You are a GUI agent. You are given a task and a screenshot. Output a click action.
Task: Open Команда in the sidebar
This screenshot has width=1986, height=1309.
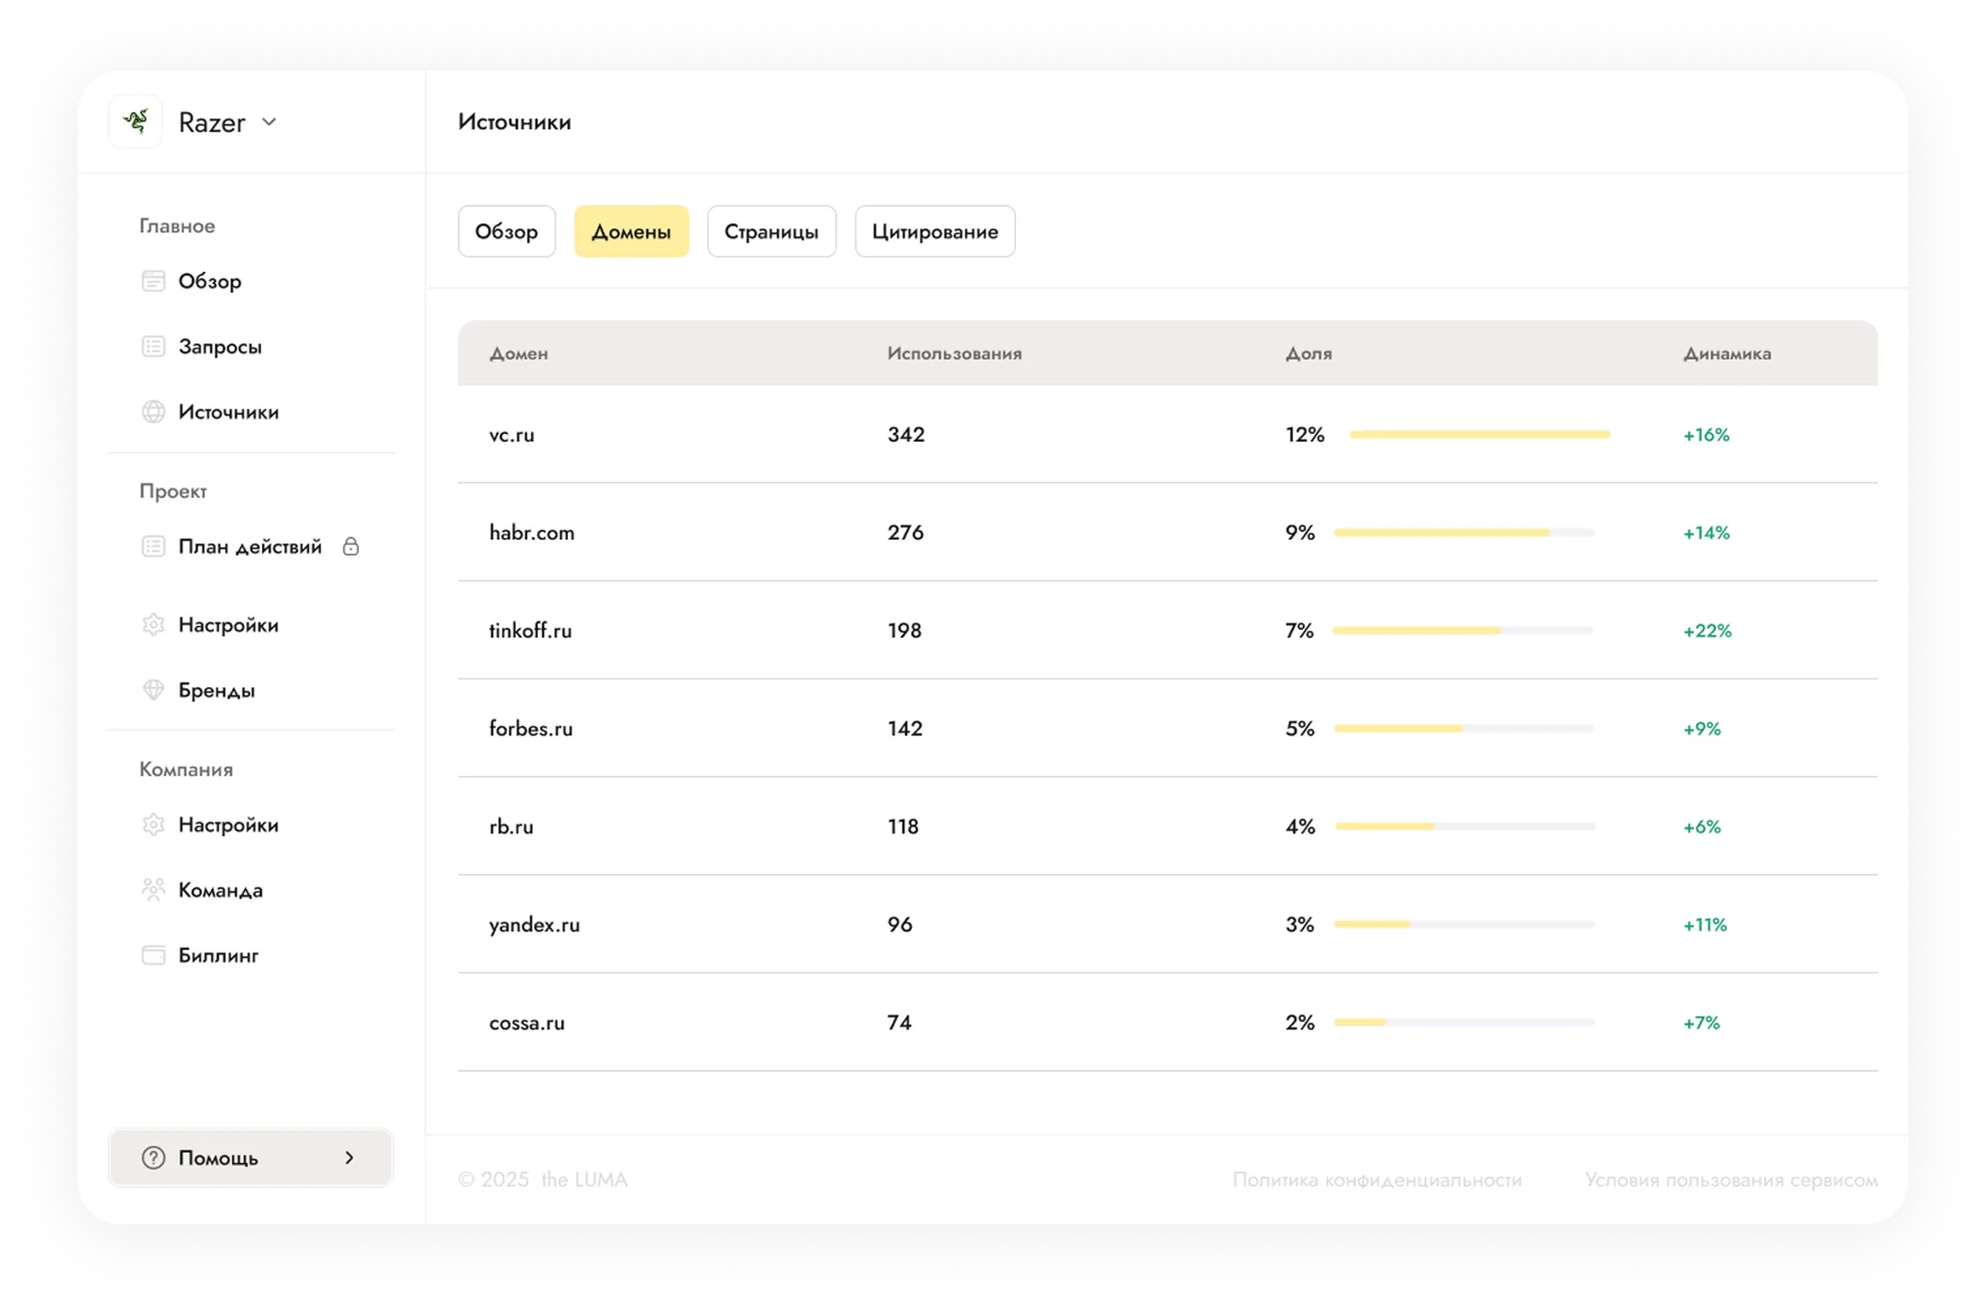point(220,890)
